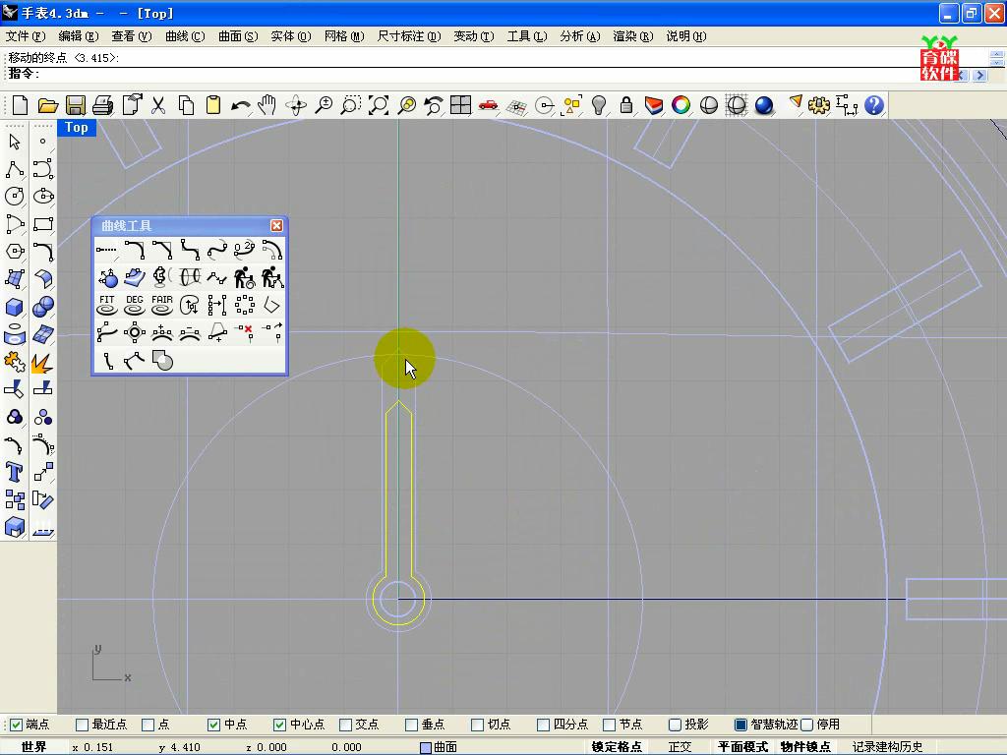This screenshot has width=1007, height=755.
Task: Click the Fillet Curves icon in the curve tools palette
Action: pyautogui.click(x=134, y=250)
